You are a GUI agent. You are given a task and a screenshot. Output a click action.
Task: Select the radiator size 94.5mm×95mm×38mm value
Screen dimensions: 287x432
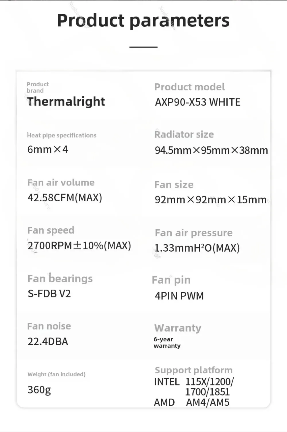click(x=211, y=150)
